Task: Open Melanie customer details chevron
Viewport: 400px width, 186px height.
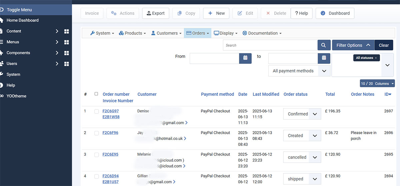Action: pyautogui.click(x=184, y=166)
